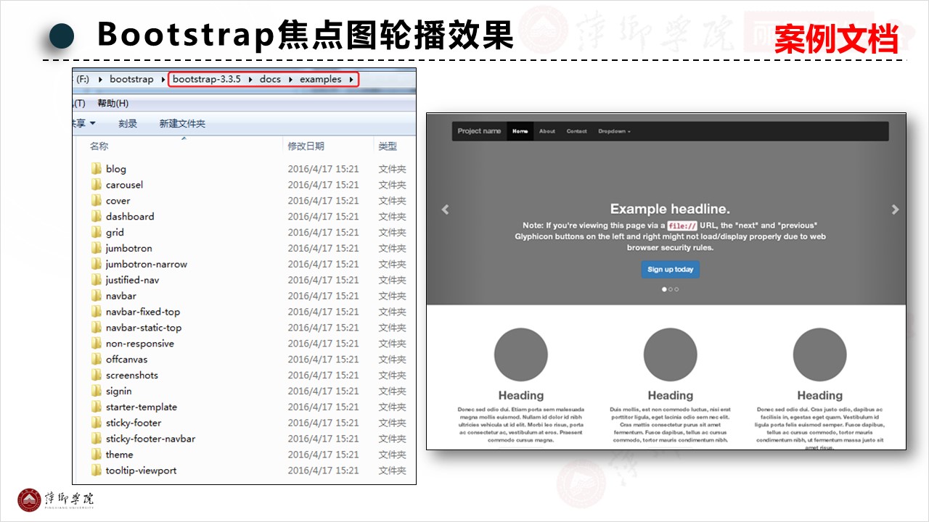Select the navbar-fixed-top folder name text
This screenshot has height=522, width=929.
tap(142, 312)
